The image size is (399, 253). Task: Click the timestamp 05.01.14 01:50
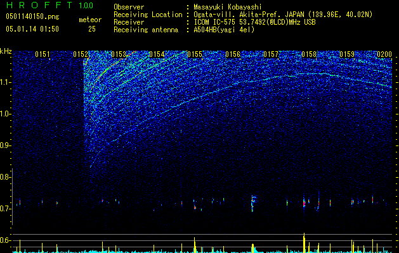(32, 29)
